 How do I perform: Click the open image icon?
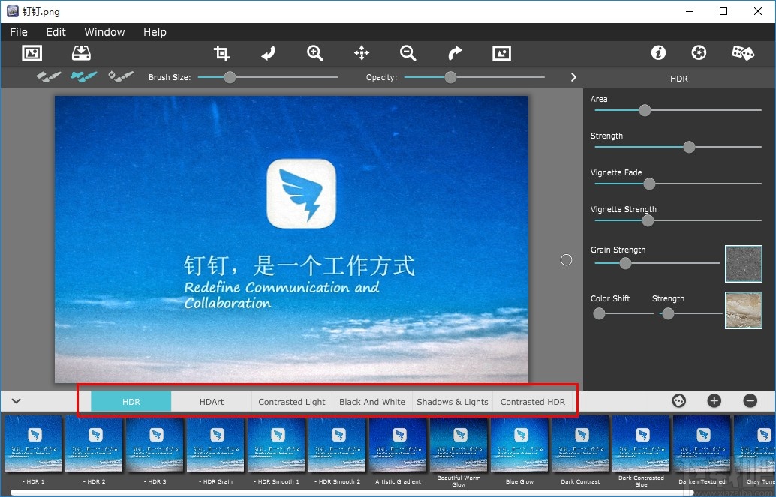(32, 53)
